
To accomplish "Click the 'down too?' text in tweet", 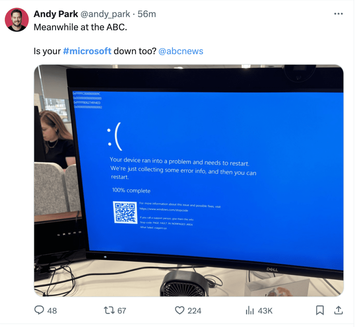I will [135, 51].
